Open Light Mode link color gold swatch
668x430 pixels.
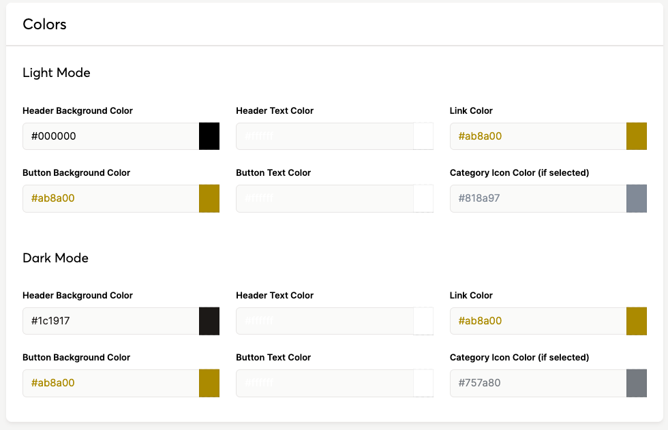coord(637,136)
